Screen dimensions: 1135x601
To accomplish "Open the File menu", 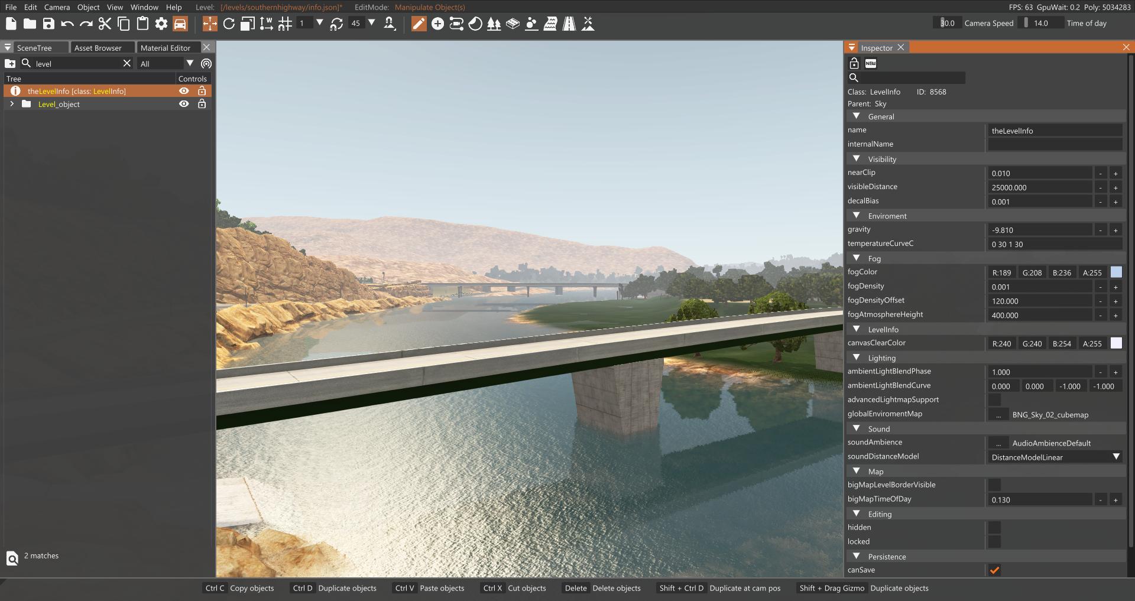I will point(11,7).
